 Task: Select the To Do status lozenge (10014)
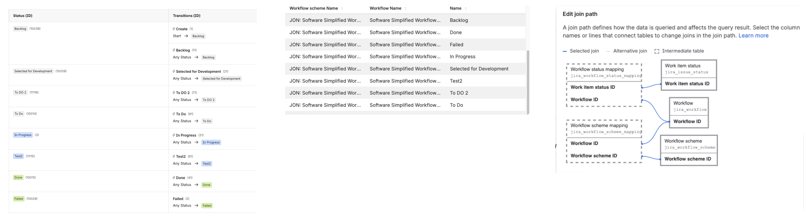coord(19,114)
